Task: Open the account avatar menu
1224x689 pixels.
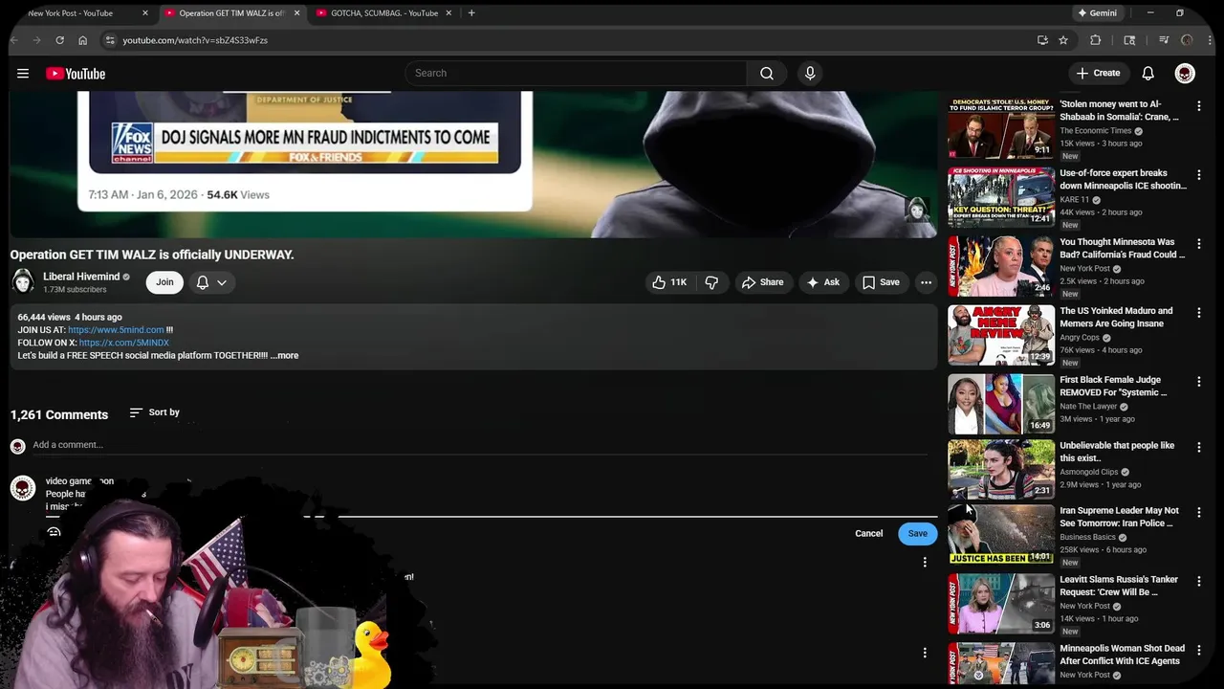Action: (x=1185, y=74)
